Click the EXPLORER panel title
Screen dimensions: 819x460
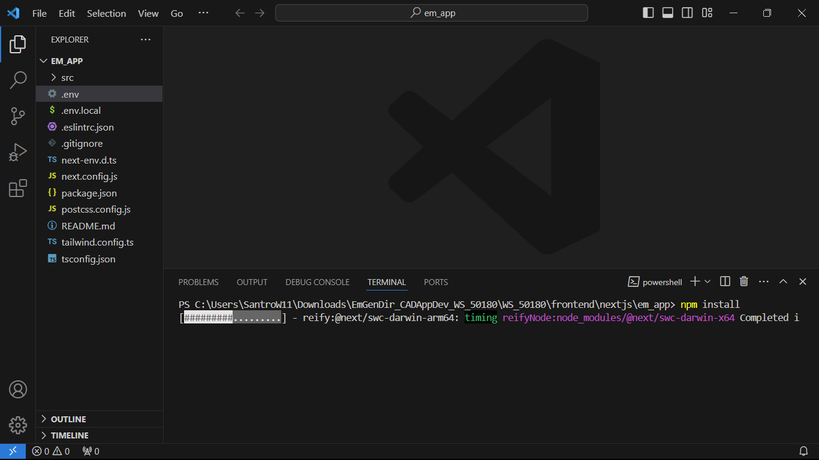(70, 40)
